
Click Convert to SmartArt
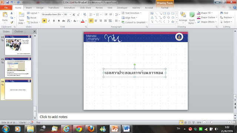coord(134,22)
